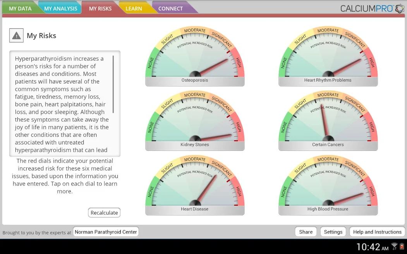
Task: Open the My Analysis tab
Action: [60, 9]
